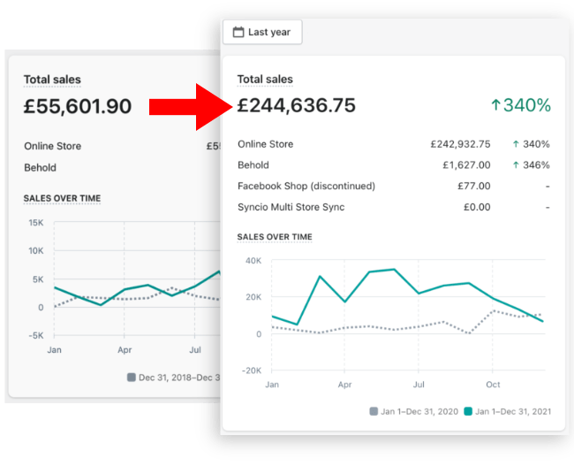Click Online Store in the left card
Screen dimensions: 574x466
tap(53, 146)
